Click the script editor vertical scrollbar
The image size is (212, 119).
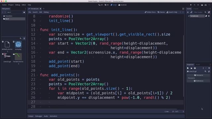(184, 66)
